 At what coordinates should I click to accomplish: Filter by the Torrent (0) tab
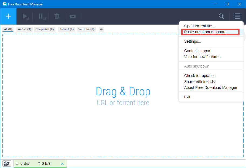click(x=67, y=29)
